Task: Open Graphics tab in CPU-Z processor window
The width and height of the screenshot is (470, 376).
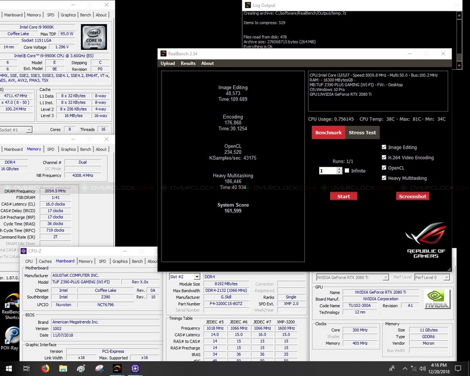Action: [68, 15]
